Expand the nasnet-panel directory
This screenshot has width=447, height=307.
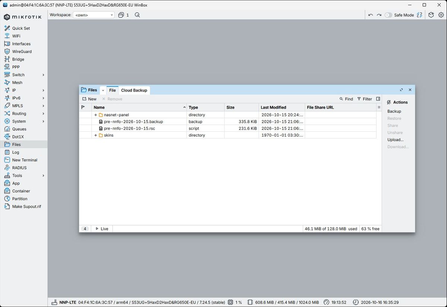coord(96,115)
